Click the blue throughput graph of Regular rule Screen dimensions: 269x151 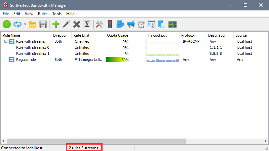[163, 60]
